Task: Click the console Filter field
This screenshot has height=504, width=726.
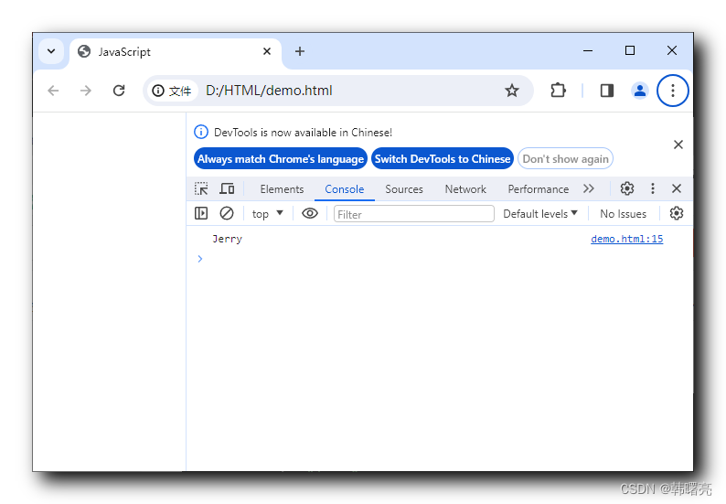Action: pos(414,214)
